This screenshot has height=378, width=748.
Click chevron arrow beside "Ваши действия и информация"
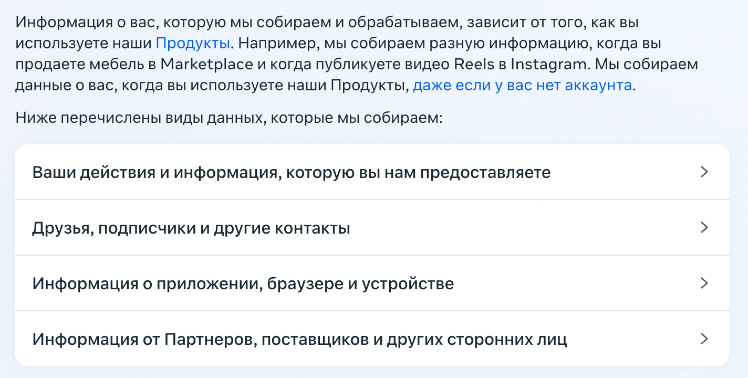click(705, 172)
